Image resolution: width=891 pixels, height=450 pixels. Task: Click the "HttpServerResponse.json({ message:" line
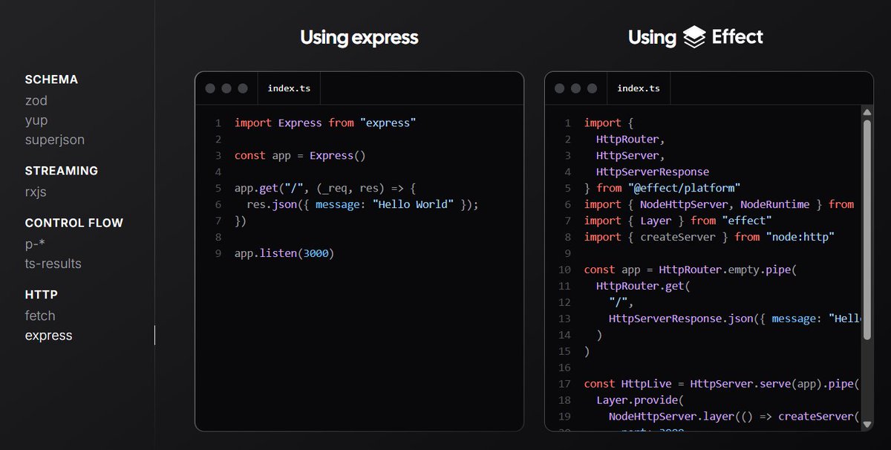(x=735, y=319)
